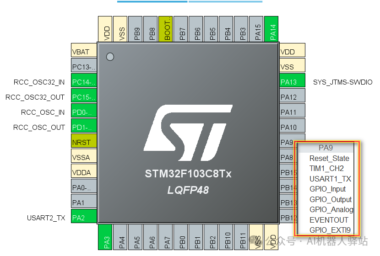Click pin PB5

[211, 29]
